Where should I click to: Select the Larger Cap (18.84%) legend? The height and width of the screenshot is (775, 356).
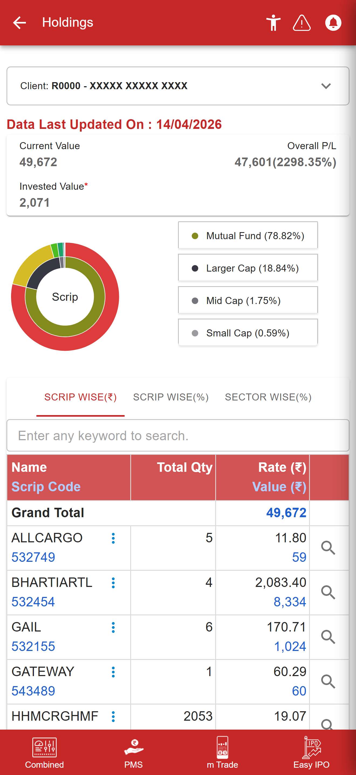[248, 268]
